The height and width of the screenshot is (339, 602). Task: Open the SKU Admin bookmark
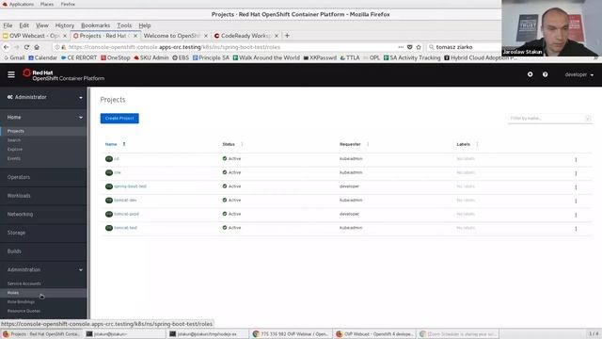click(x=150, y=58)
